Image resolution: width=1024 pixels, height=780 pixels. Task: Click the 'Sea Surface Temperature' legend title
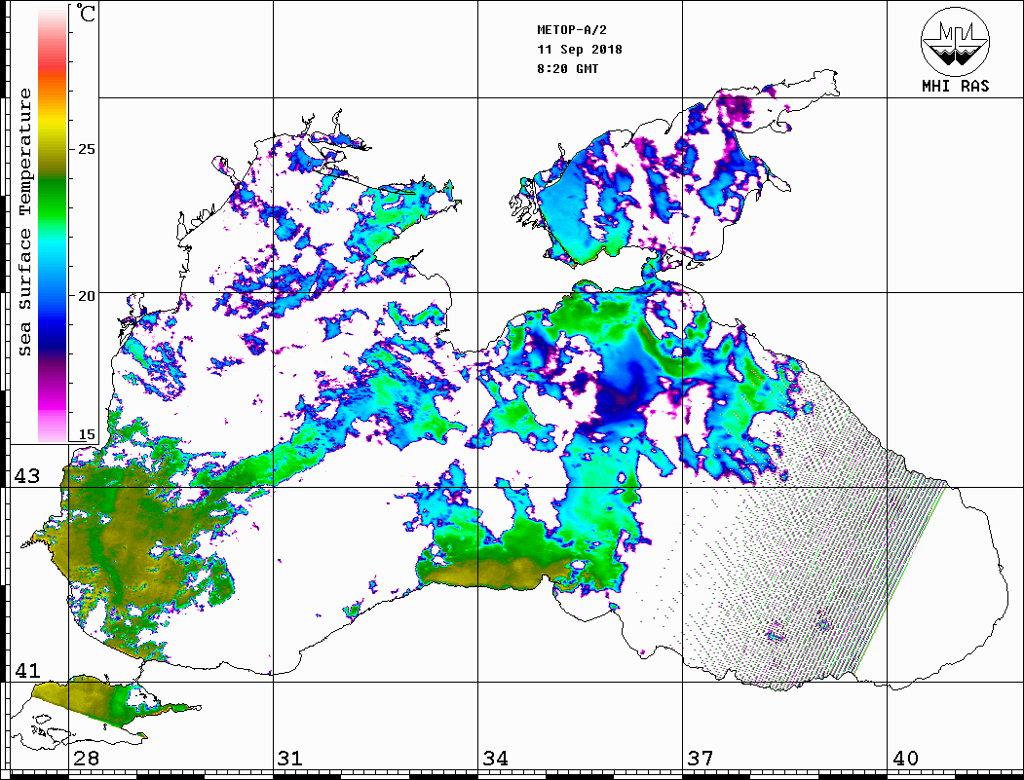tap(24, 222)
